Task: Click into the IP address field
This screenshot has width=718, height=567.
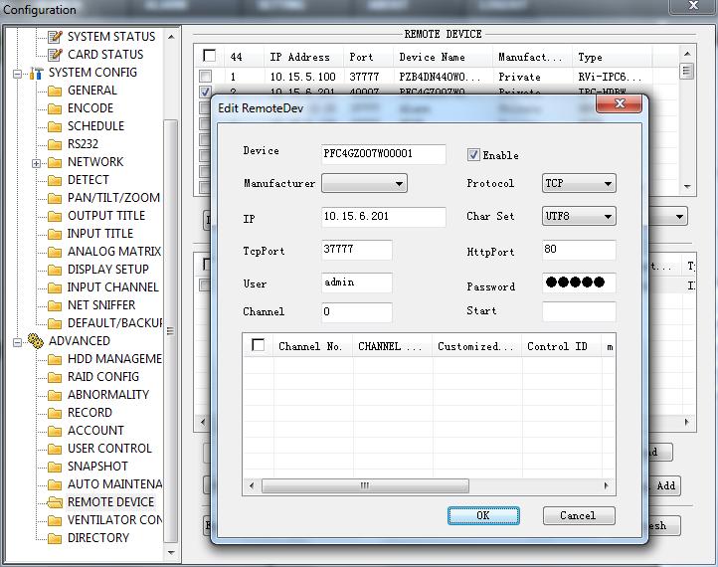Action: pyautogui.click(x=383, y=216)
